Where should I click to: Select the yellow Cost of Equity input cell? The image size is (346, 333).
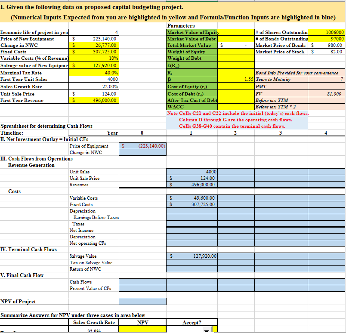236,86
